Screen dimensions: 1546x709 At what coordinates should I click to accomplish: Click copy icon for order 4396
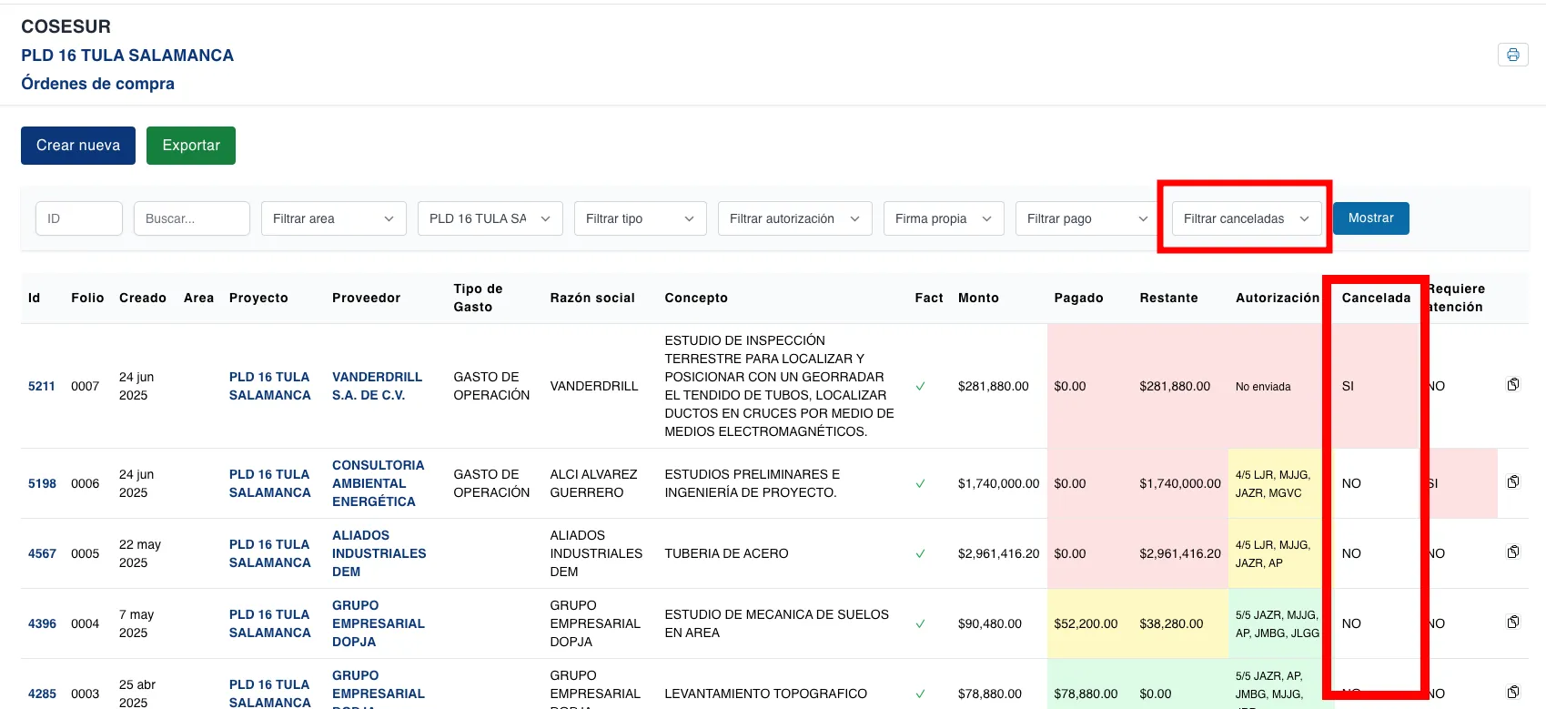click(x=1512, y=623)
